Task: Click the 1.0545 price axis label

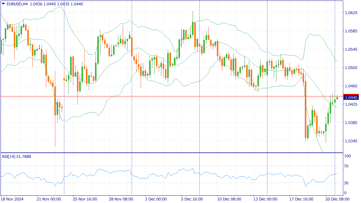Action: coord(351,49)
